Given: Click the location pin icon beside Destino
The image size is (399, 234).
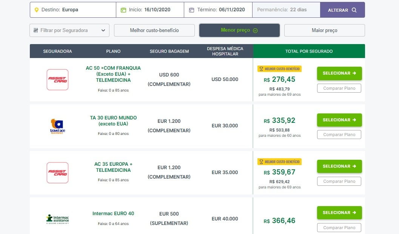Looking at the screenshot, I should pyautogui.click(x=36, y=10).
